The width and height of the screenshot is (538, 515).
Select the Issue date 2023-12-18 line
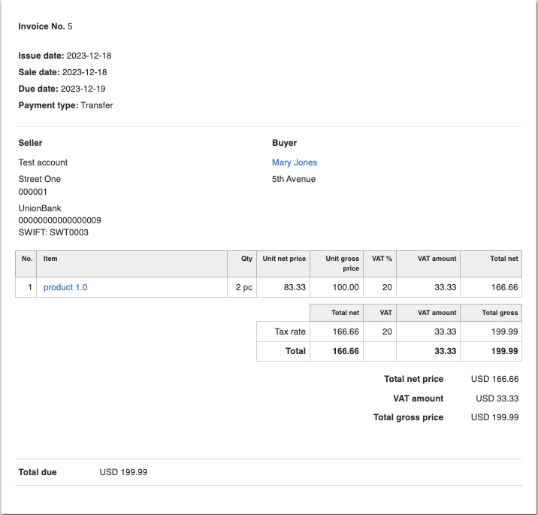coord(65,56)
